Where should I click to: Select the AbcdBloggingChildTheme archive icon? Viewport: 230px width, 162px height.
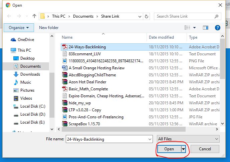tap(64, 75)
